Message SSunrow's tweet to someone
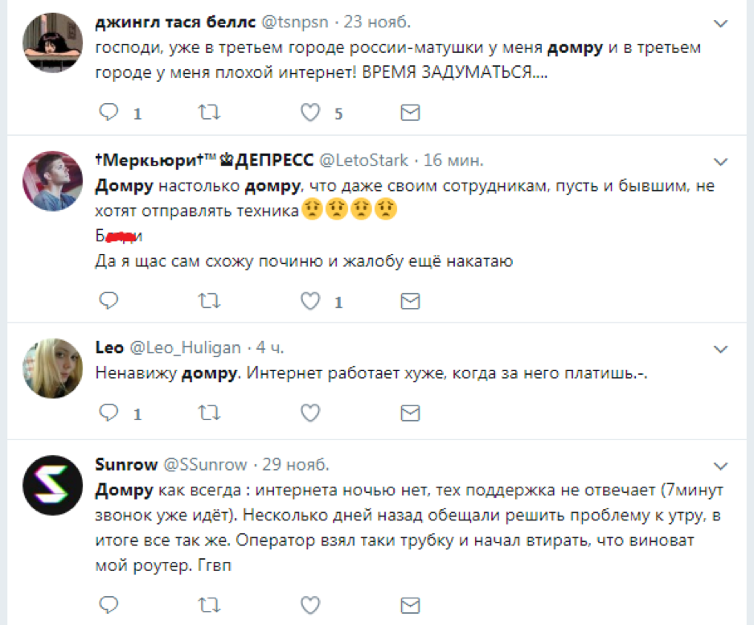Image resolution: width=754 pixels, height=625 pixels. click(410, 603)
